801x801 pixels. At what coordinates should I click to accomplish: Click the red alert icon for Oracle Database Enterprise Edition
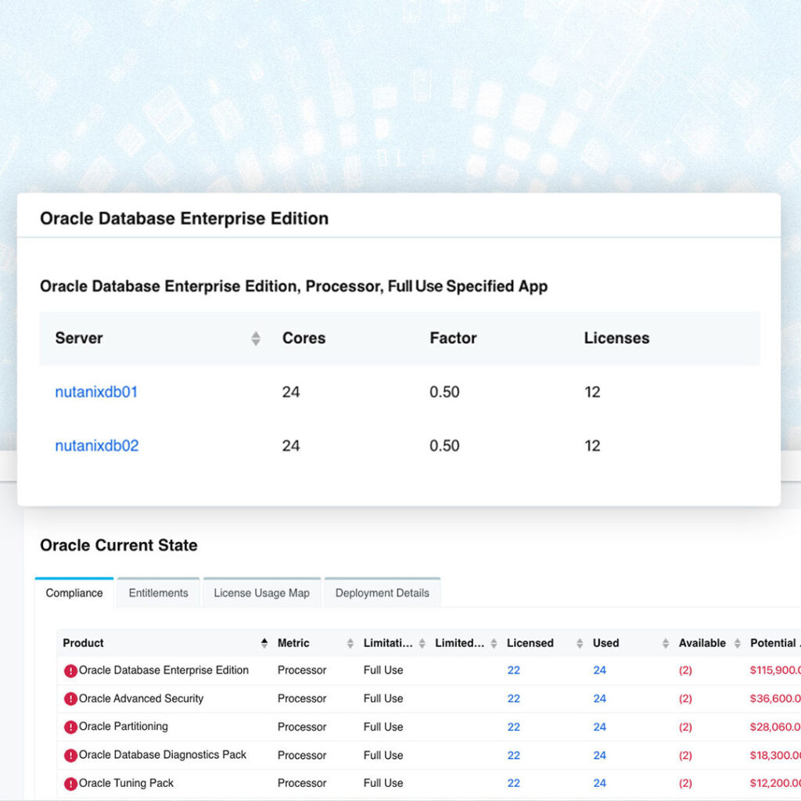(x=70, y=670)
